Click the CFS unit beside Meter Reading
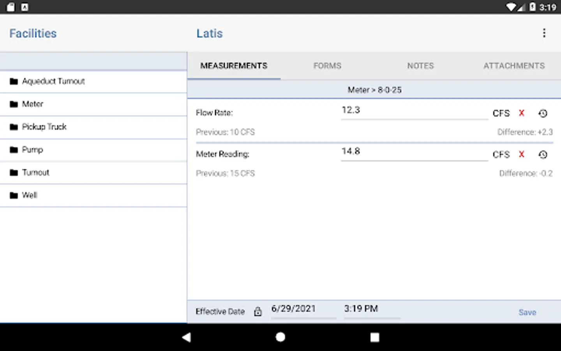561x351 pixels. 501,155
